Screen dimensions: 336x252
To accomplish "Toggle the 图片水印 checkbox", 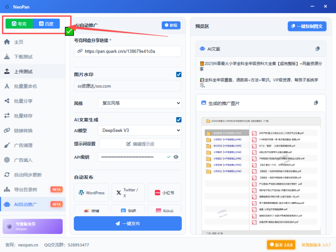I will pyautogui.click(x=179, y=74).
